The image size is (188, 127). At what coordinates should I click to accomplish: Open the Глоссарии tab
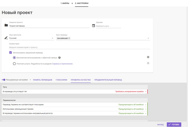61,80
